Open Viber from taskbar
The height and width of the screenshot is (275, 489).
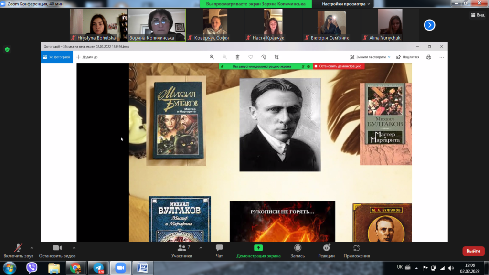(32, 268)
